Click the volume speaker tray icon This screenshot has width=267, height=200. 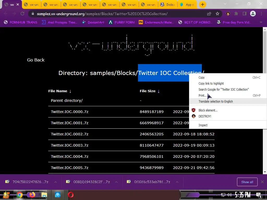point(229,195)
